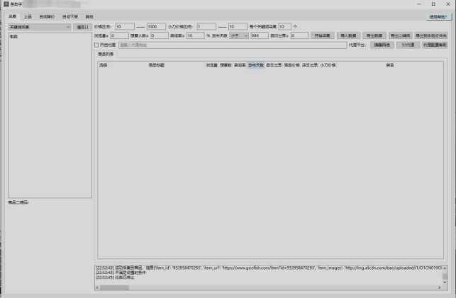Export via the 导出二维码 button
Image resolution: width=456 pixels, height=298 pixels.
click(x=400, y=35)
